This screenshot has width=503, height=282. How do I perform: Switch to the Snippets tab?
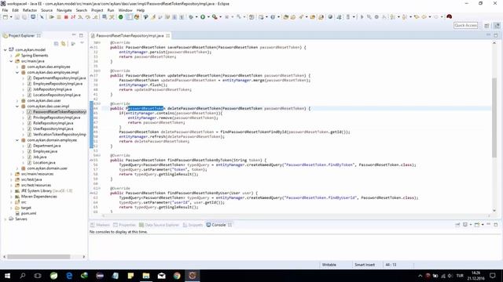point(193,225)
